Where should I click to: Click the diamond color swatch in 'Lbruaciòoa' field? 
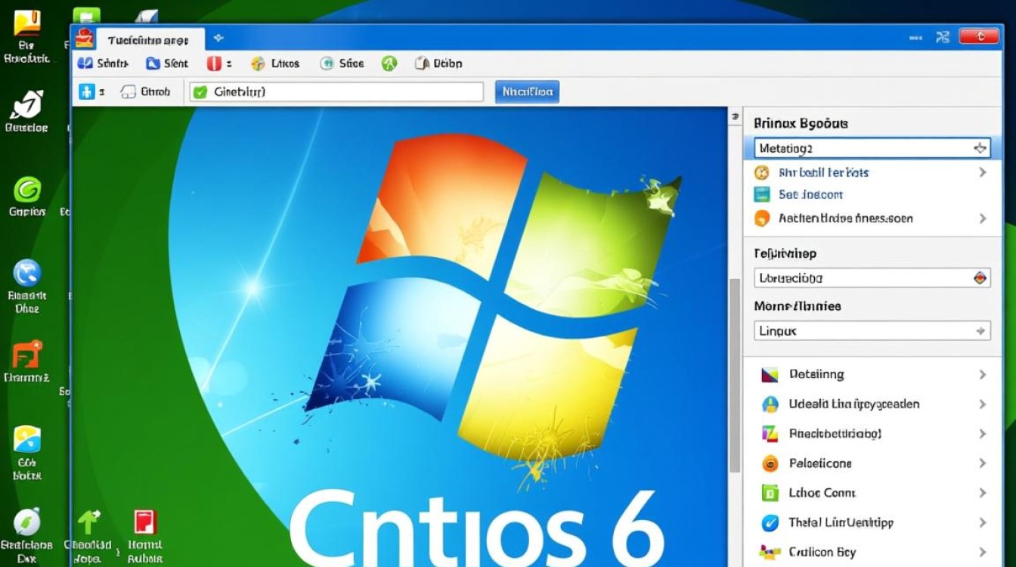[x=980, y=277]
